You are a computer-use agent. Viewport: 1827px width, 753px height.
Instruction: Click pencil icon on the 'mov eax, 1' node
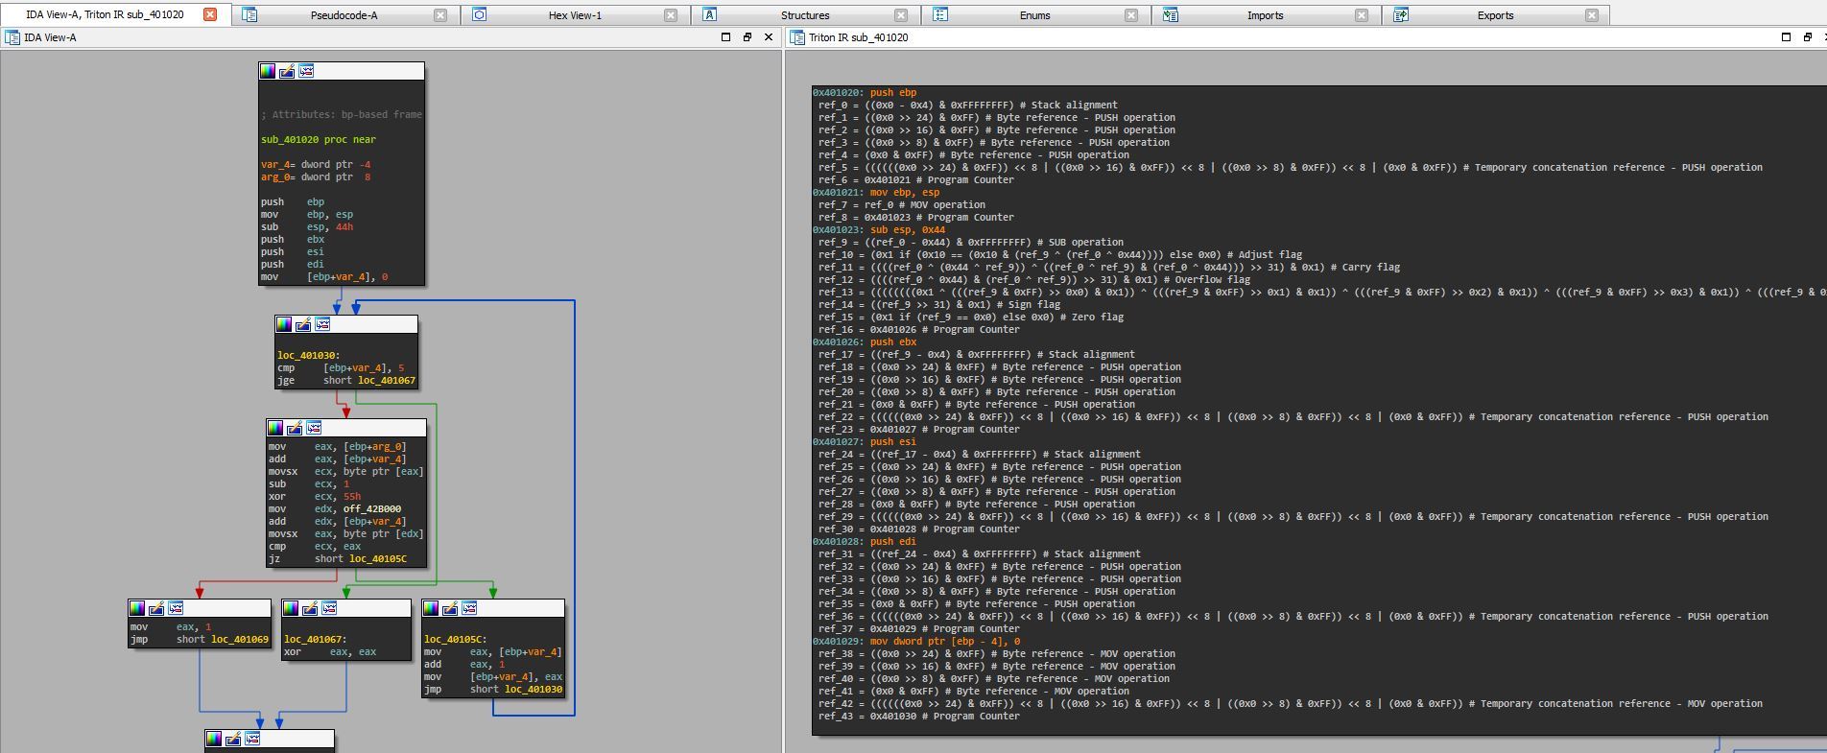click(x=156, y=608)
